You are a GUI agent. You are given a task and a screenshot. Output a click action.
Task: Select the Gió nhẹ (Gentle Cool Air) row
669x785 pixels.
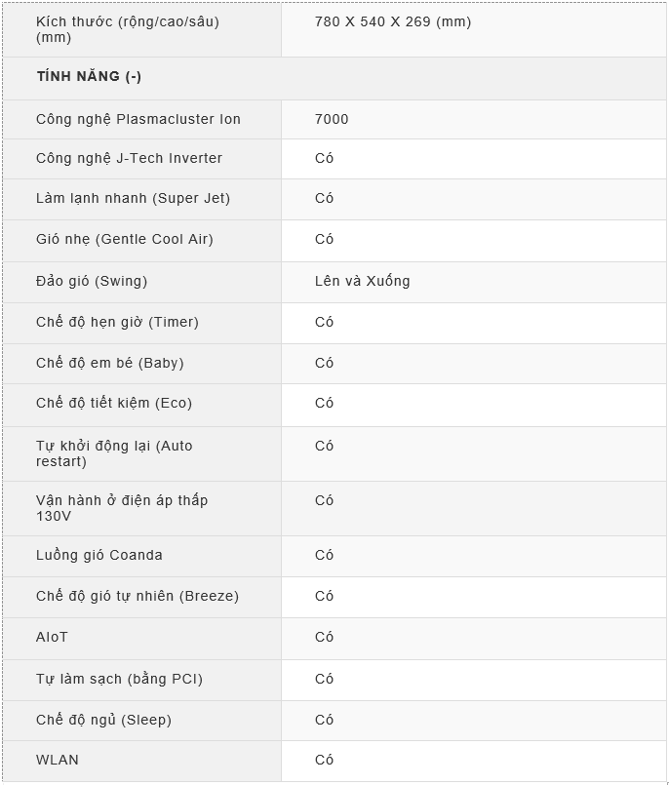(334, 240)
